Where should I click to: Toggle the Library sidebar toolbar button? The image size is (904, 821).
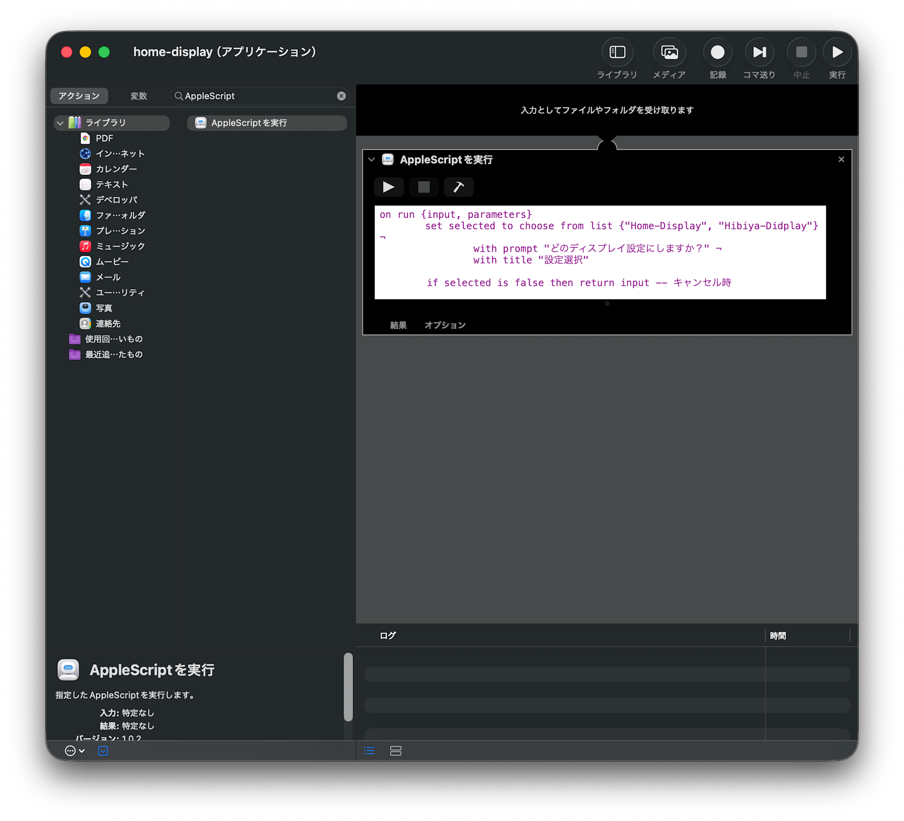[x=617, y=52]
